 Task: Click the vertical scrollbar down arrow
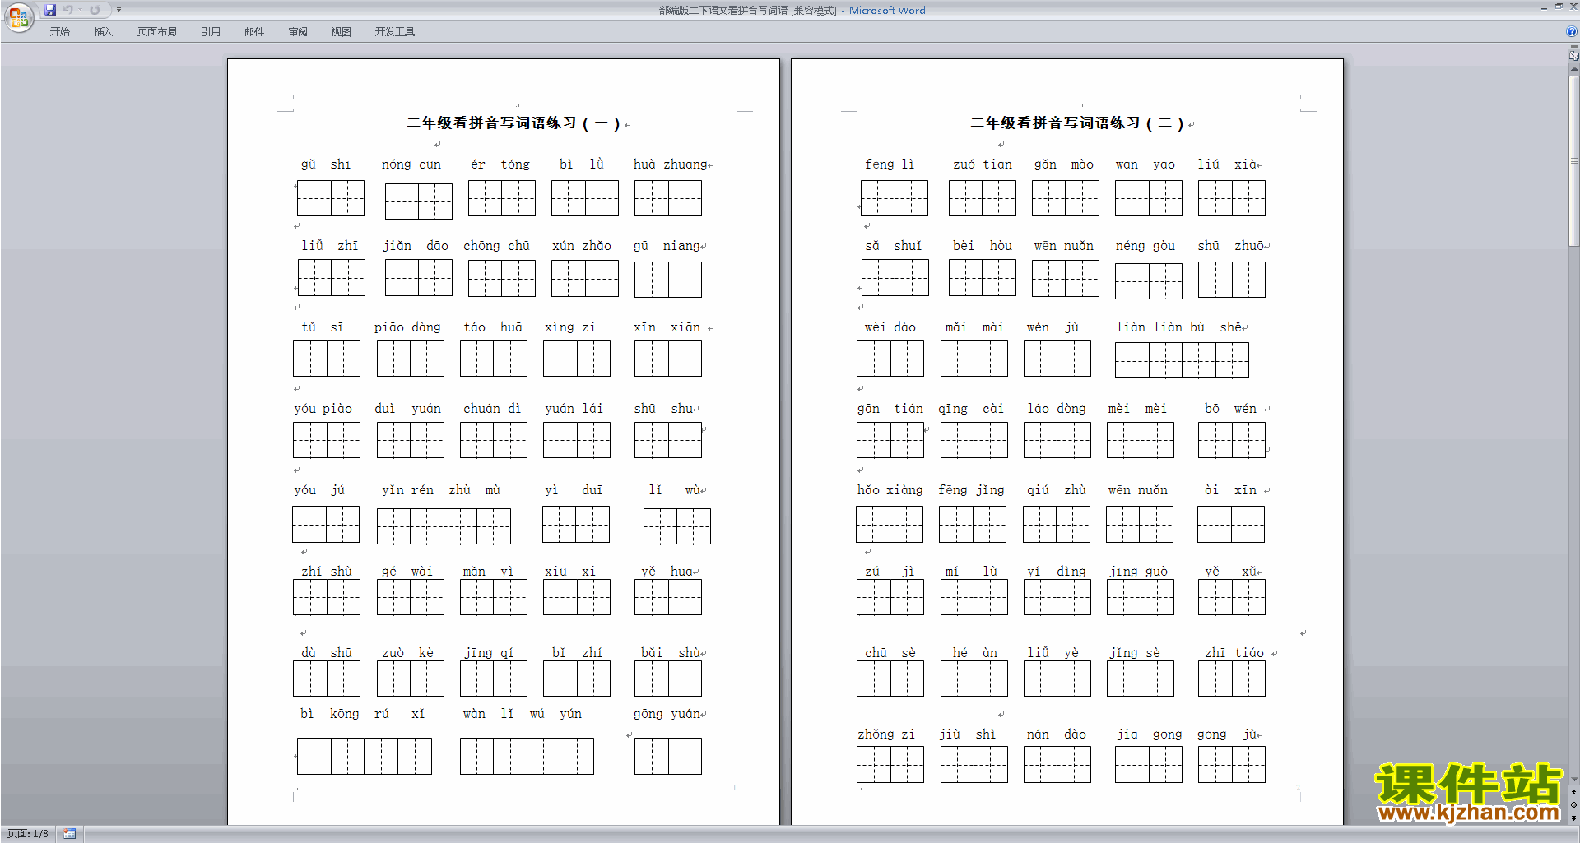[1573, 780]
